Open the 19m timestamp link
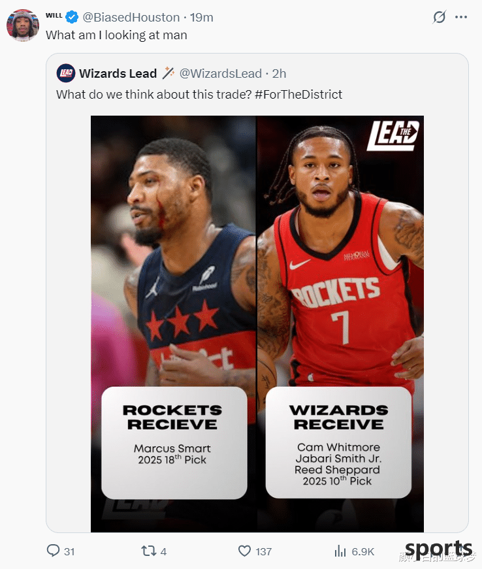482x569 pixels. click(202, 17)
